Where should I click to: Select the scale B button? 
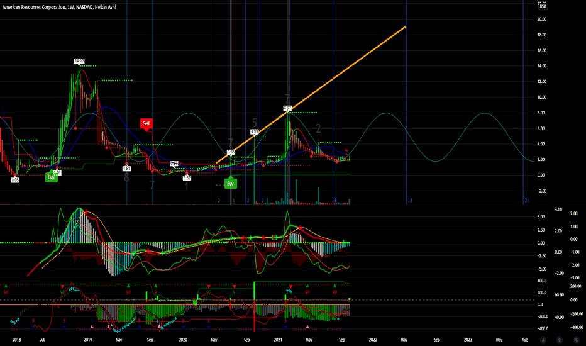[560, 340]
